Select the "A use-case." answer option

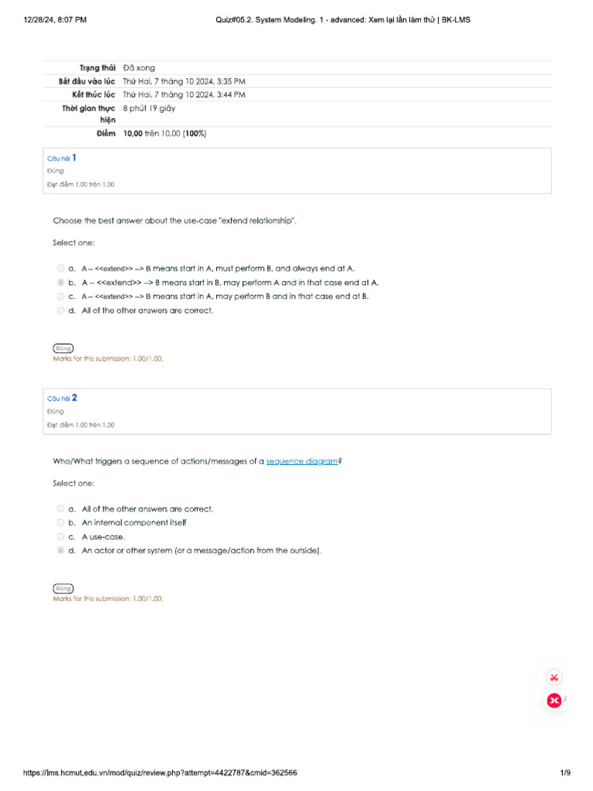(60, 537)
